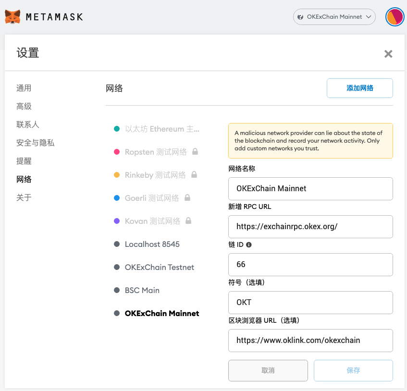
Task: Switch to the 高级 settings tab
Action: coord(24,106)
